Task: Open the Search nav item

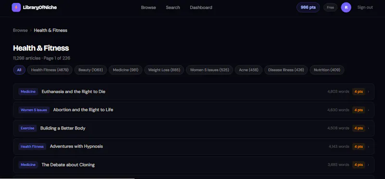Action: (x=173, y=7)
